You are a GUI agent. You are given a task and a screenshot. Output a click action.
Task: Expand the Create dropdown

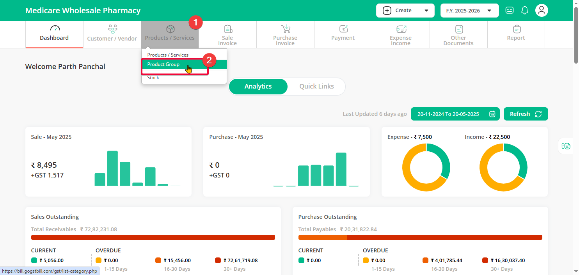pyautogui.click(x=405, y=11)
